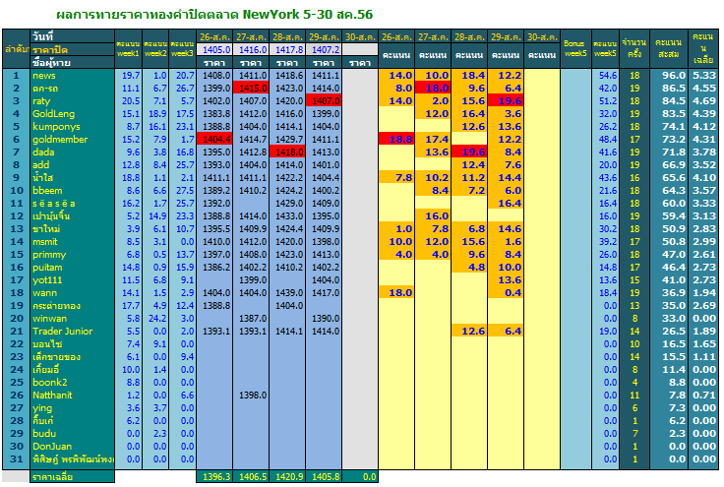The image size is (724, 487).
Task: Select price 1439.0 in wann row
Action: pyautogui.click(x=287, y=292)
